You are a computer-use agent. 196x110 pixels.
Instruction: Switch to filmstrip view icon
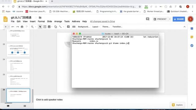click(x=8, y=106)
